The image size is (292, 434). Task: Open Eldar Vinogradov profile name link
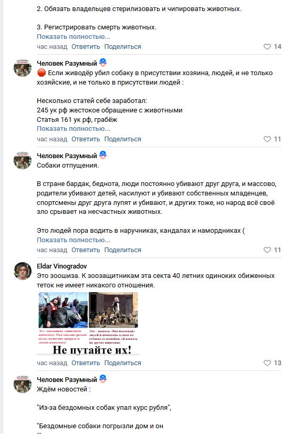62,266
